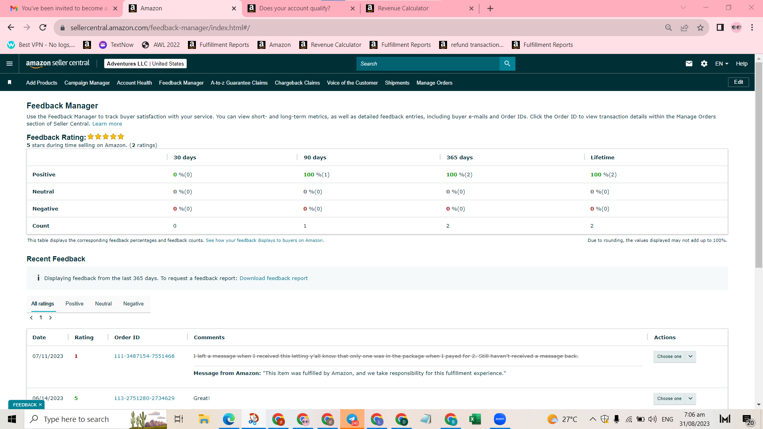The image size is (763, 429).
Task: Open order 113-2751280-2734629
Action: click(144, 398)
